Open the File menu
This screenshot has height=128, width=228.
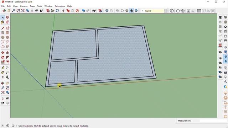point(3,6)
